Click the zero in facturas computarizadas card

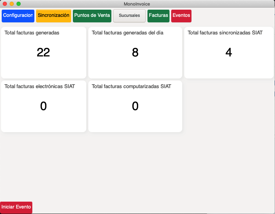coord(135,106)
